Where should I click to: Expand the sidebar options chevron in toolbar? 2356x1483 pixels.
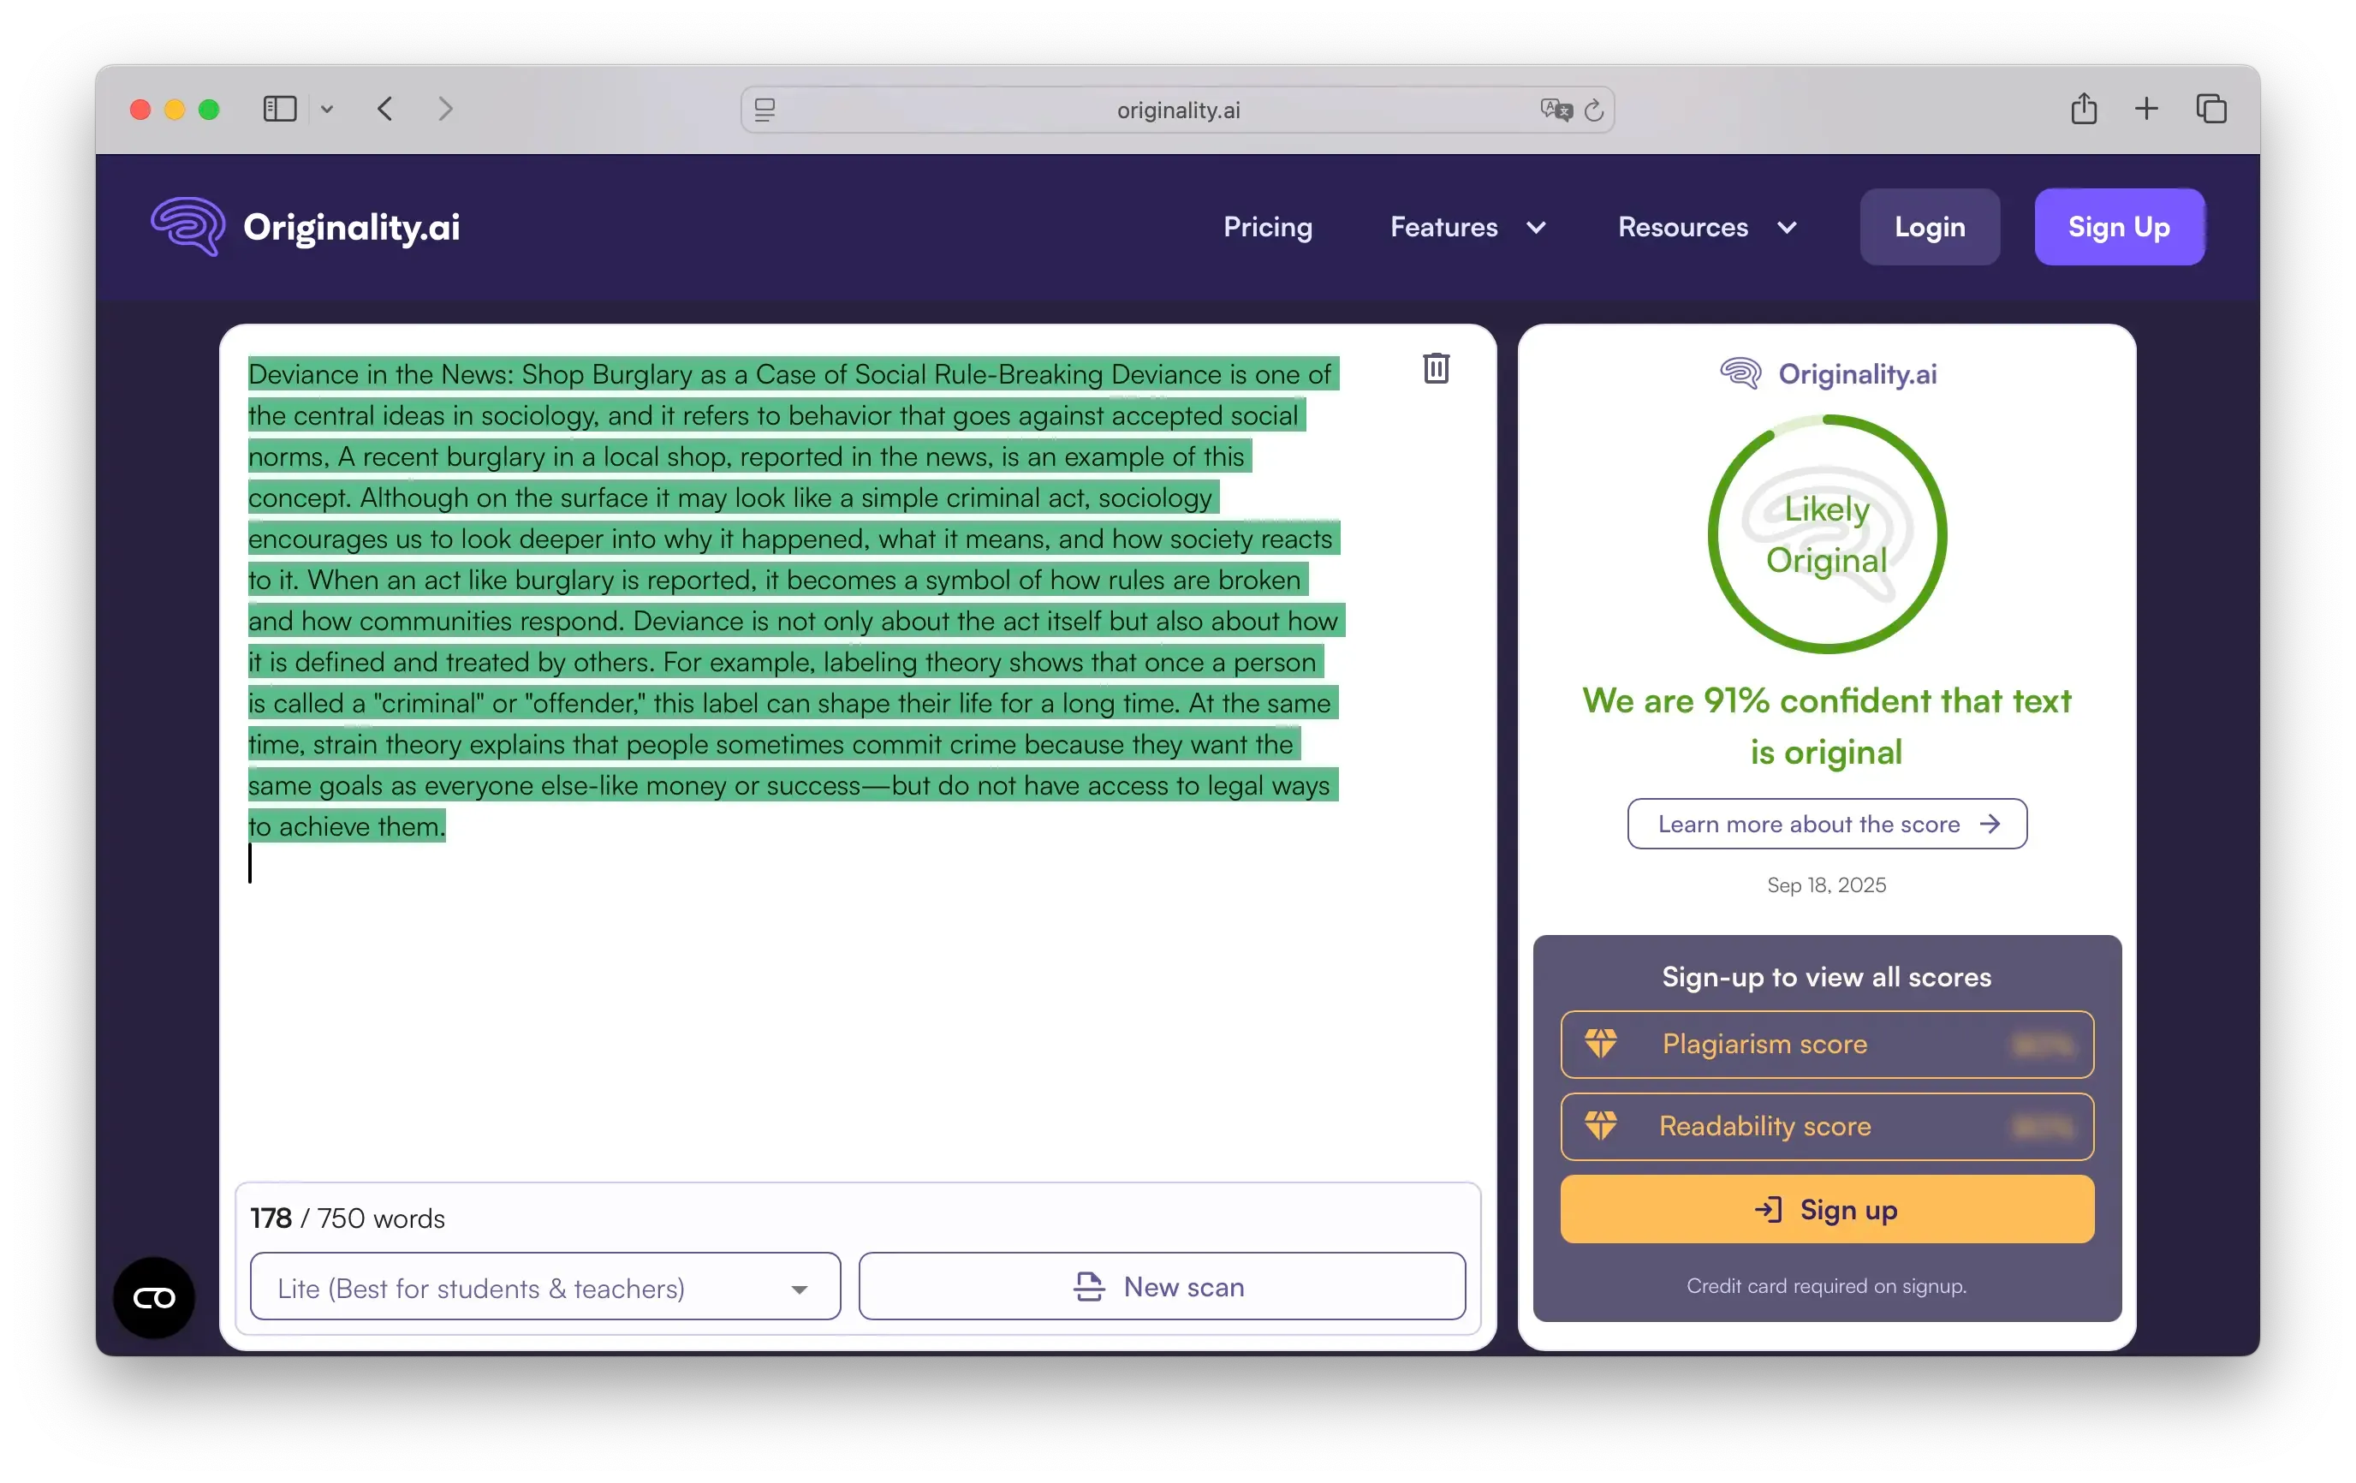pos(327,110)
